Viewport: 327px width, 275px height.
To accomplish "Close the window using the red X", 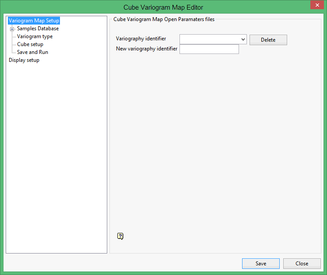I will point(317,5).
